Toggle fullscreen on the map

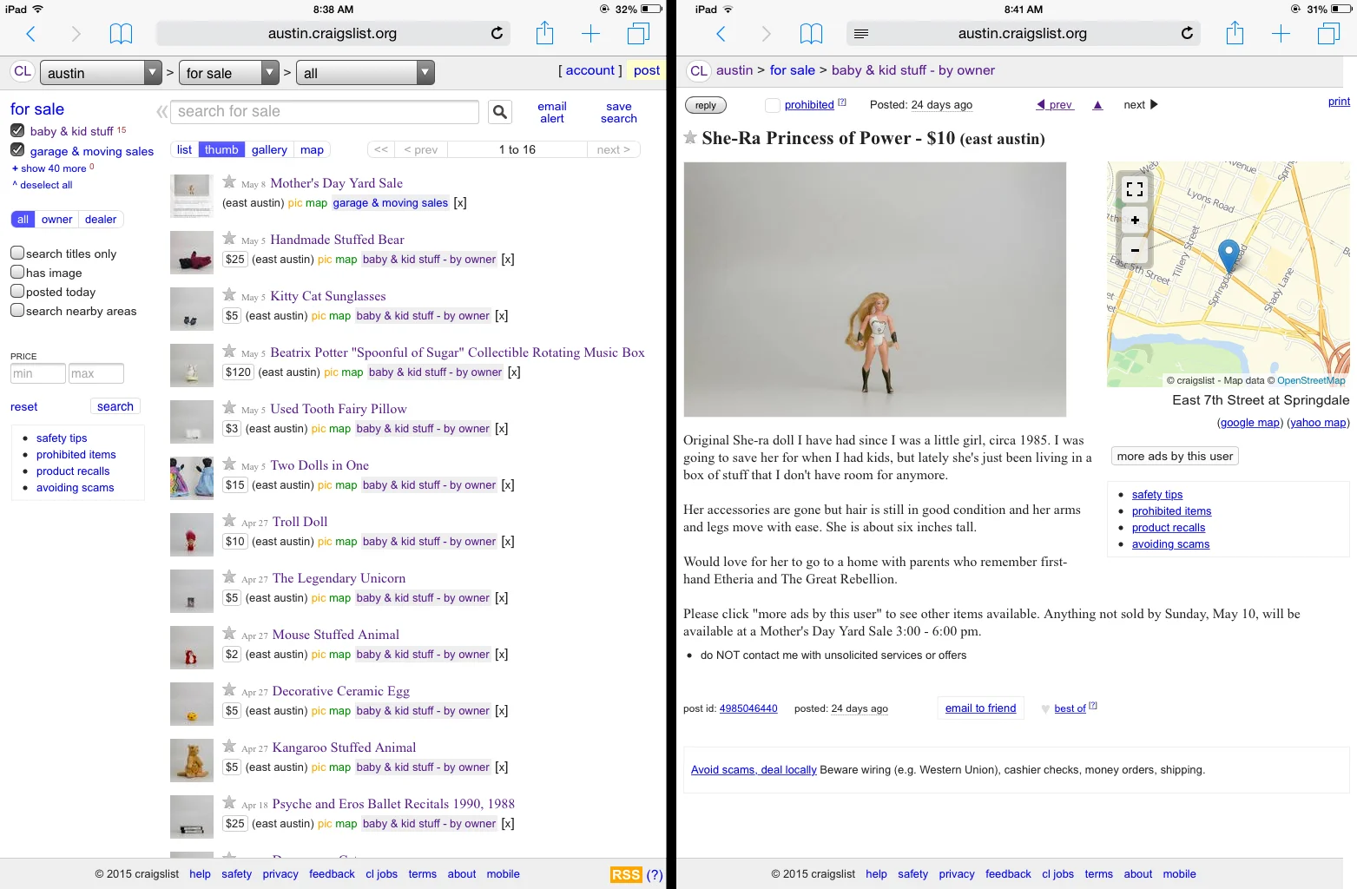pos(1134,189)
